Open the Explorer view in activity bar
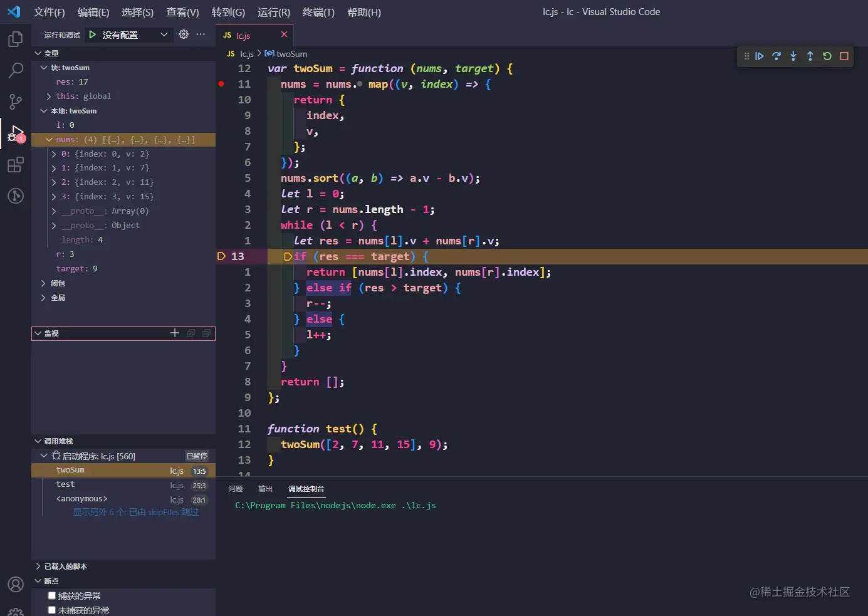Viewport: 868px width, 616px height. pyautogui.click(x=15, y=39)
